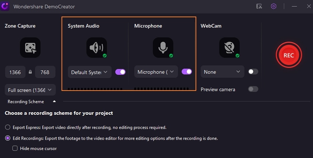Click the title bar icon left of the hexagon
The width and height of the screenshot is (313, 158).
click(259, 6)
